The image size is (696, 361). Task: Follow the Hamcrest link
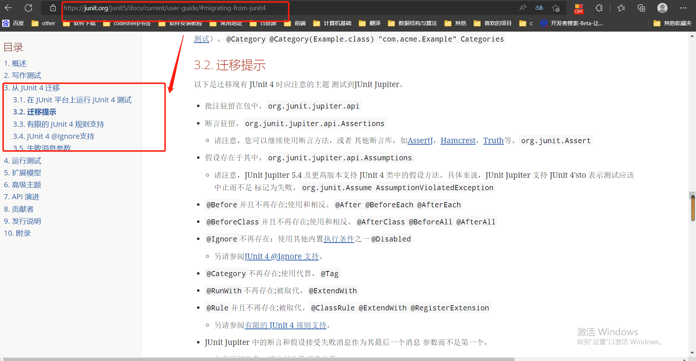click(x=458, y=141)
